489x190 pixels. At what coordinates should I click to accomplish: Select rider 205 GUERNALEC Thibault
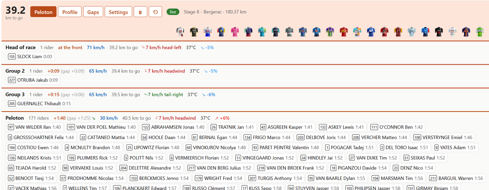[40, 104]
